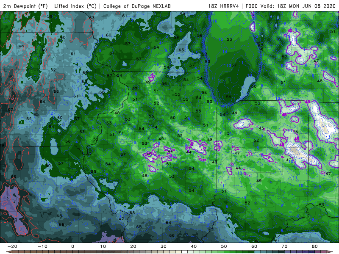Select the '18Z HRRRV4' model run label
The width and height of the screenshot is (339, 254).
pyautogui.click(x=223, y=6)
